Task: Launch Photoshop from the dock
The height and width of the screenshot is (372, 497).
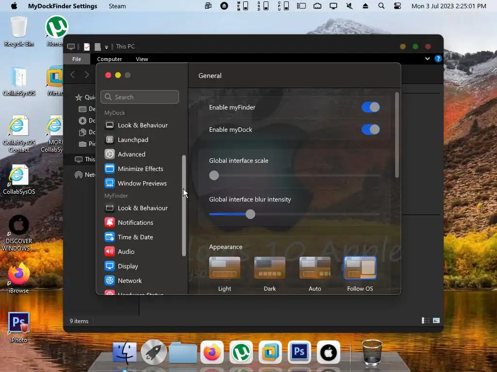Action: click(x=299, y=352)
